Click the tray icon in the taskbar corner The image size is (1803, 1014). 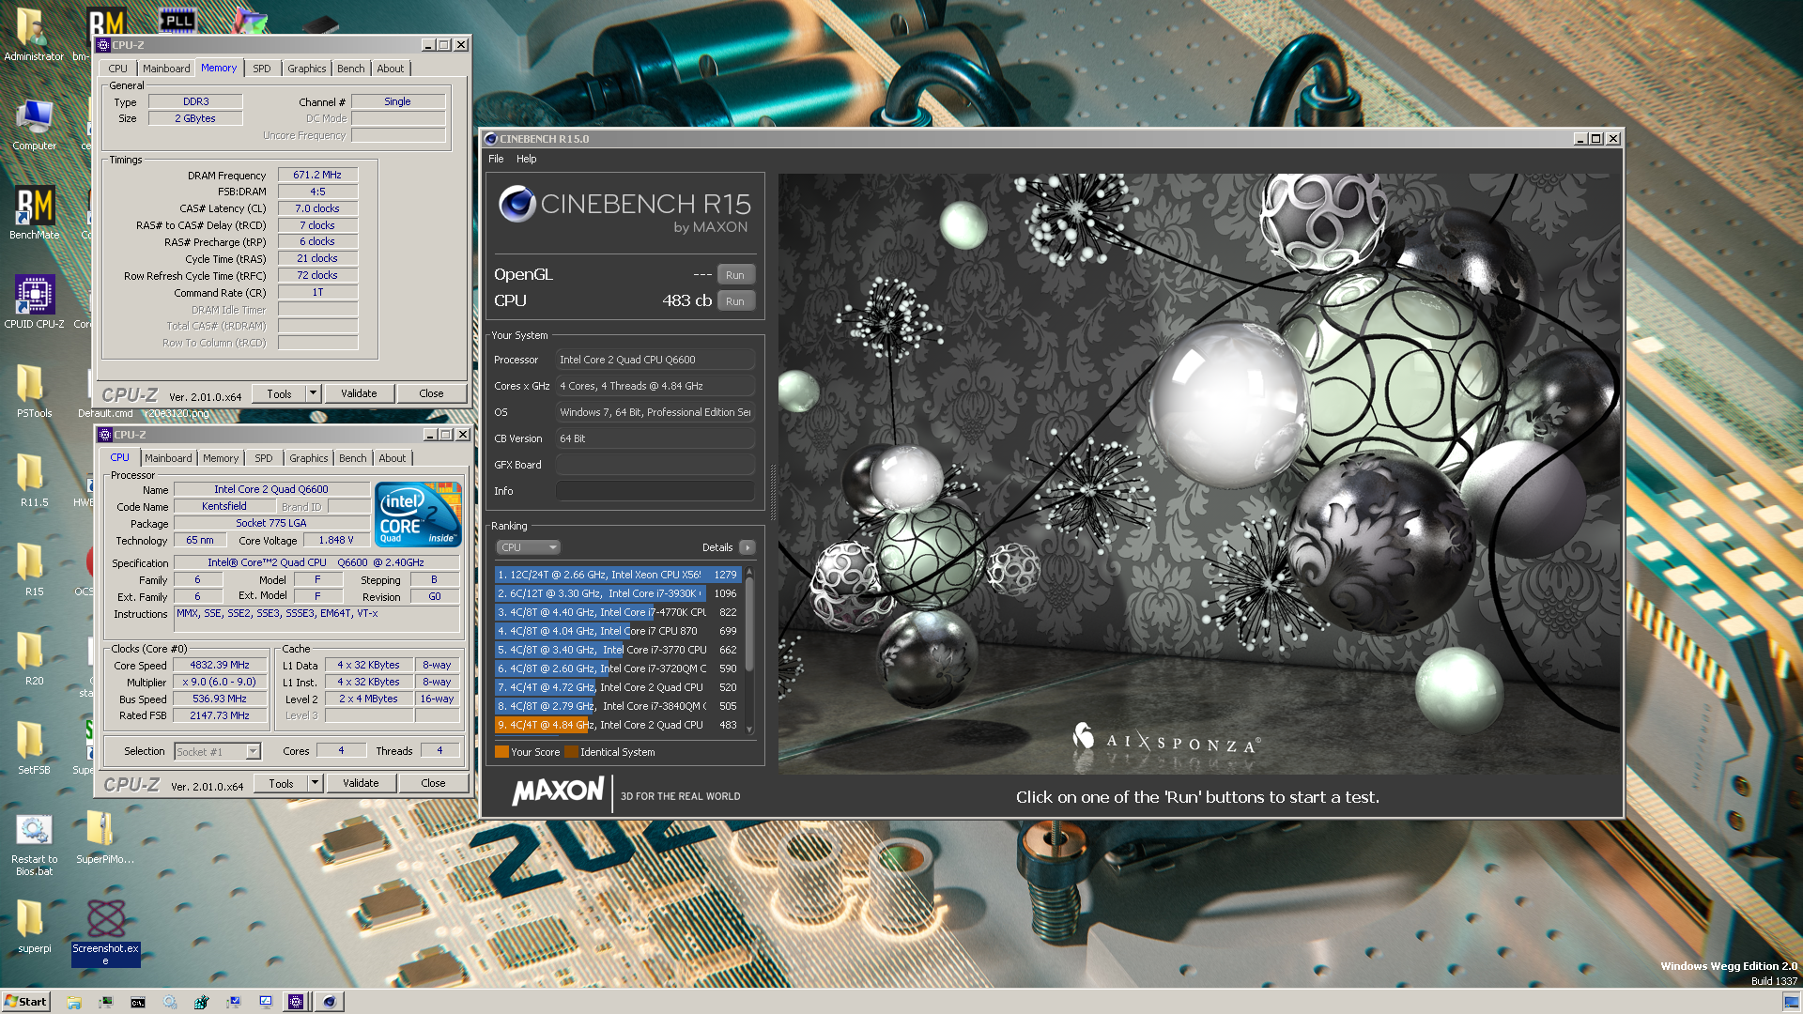(x=1790, y=1002)
